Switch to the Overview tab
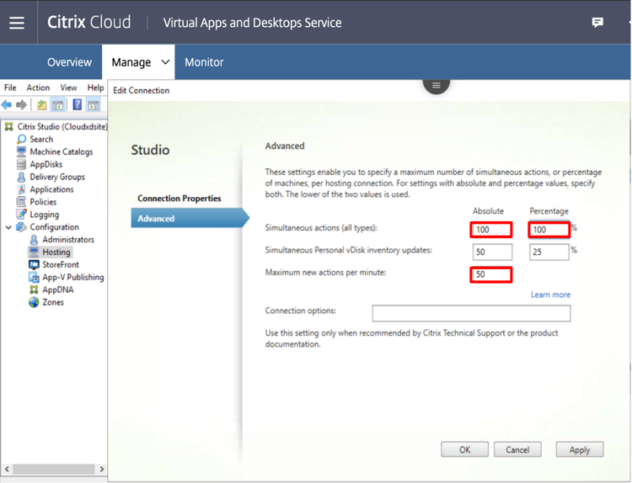 tap(69, 62)
